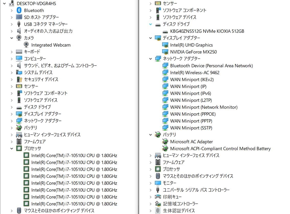Click the オーディオの入力および出力 speaker icon

(19, 31)
